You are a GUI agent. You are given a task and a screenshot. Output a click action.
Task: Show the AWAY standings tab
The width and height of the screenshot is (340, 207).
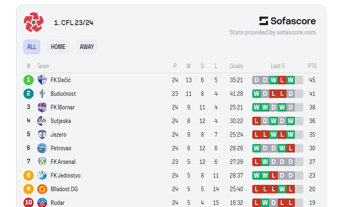click(87, 47)
